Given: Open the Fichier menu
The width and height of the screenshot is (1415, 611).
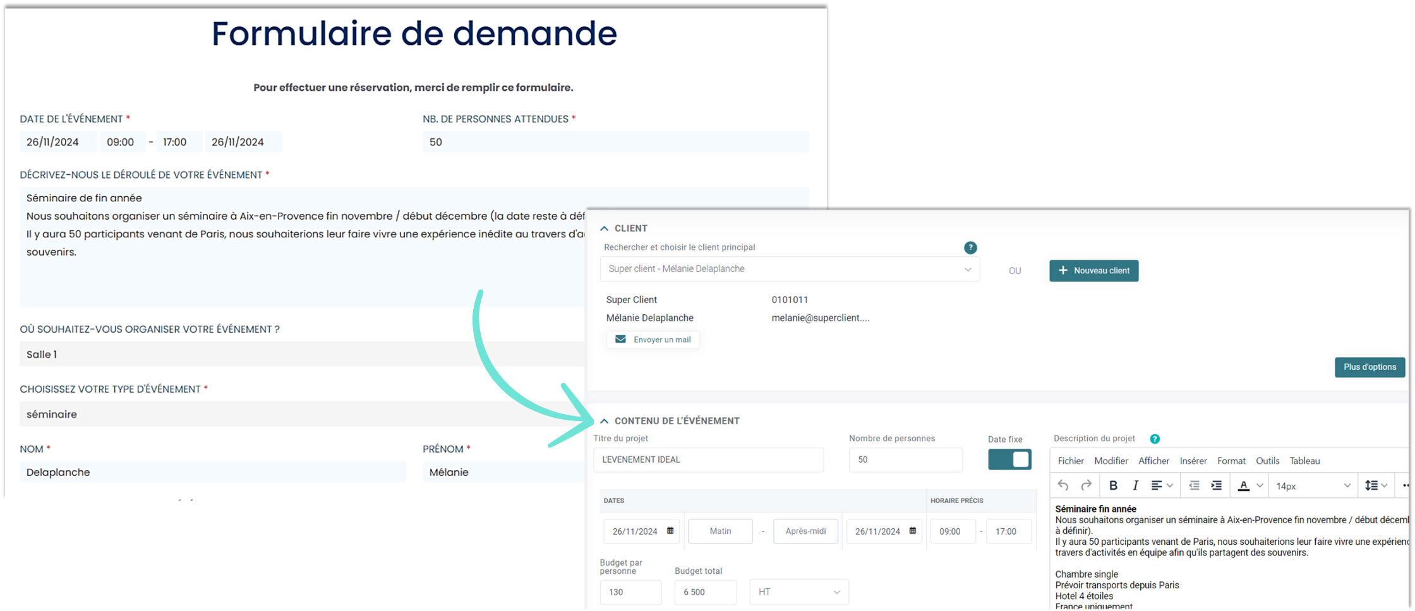Looking at the screenshot, I should [x=1071, y=461].
